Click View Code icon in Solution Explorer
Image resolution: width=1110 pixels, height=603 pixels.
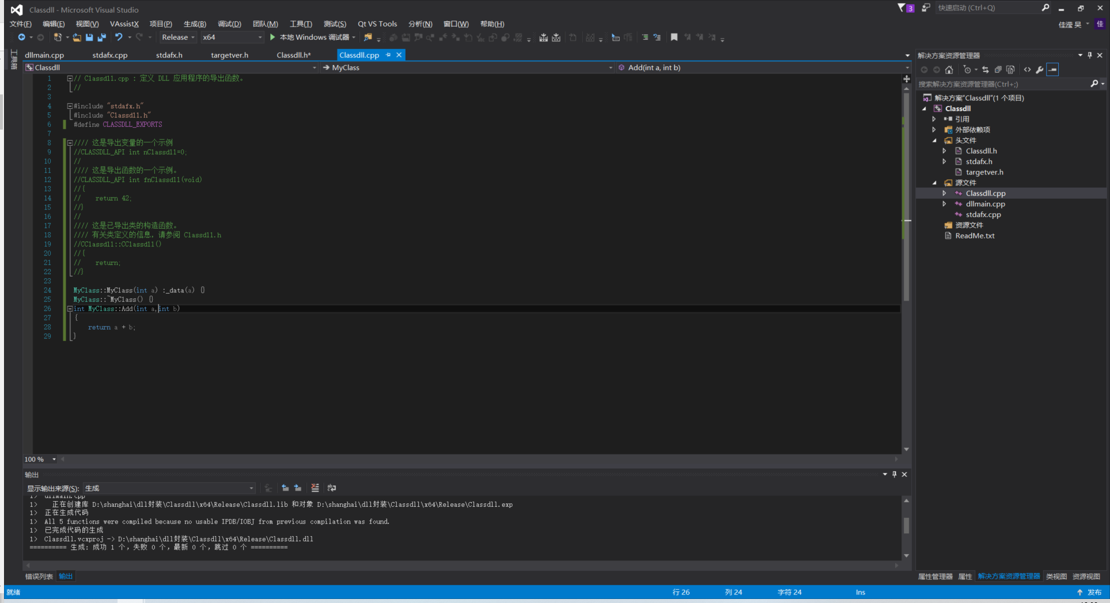(x=1028, y=70)
